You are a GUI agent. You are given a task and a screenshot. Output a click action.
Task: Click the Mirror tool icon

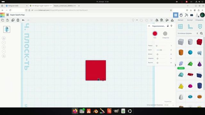point(157,20)
